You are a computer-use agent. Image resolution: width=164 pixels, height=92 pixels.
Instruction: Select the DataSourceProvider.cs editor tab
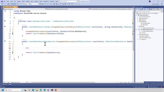8,7
